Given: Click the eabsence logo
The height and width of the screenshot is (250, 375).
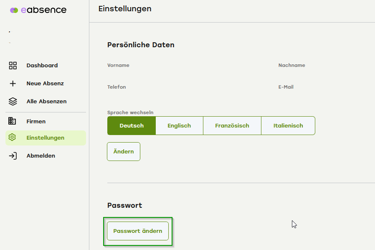Looking at the screenshot, I should click(x=13, y=10).
